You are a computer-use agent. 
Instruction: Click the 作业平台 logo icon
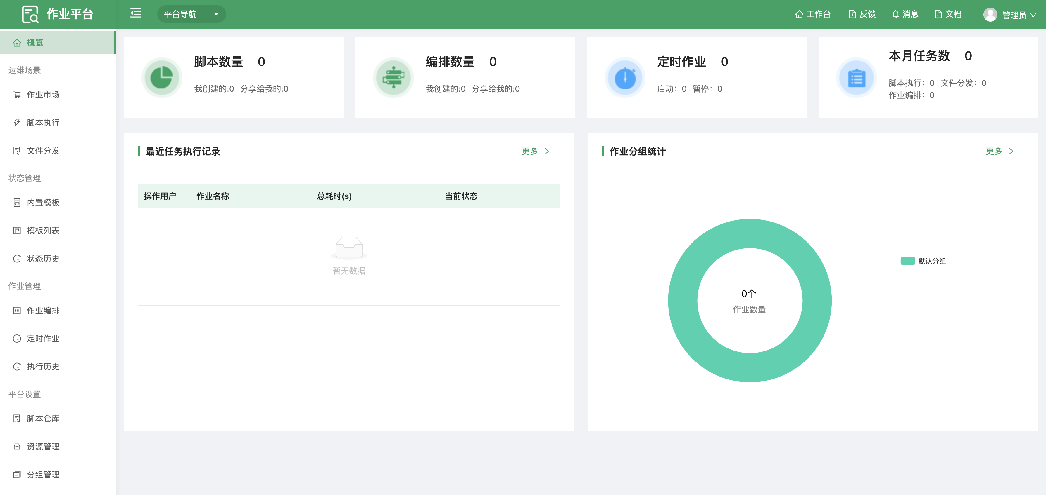click(x=30, y=14)
